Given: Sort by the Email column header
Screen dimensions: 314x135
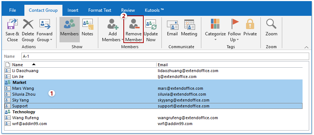Looking at the screenshot, I should coord(229,65).
